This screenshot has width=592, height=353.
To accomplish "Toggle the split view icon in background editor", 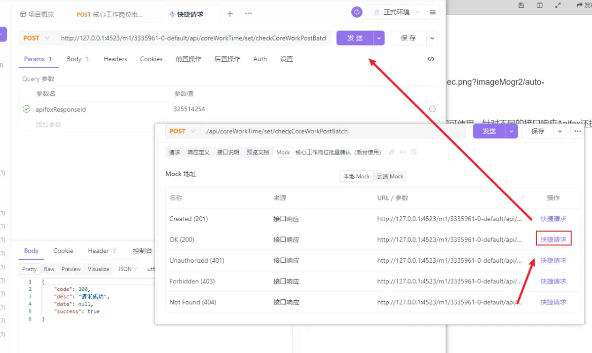I will [540, 5].
